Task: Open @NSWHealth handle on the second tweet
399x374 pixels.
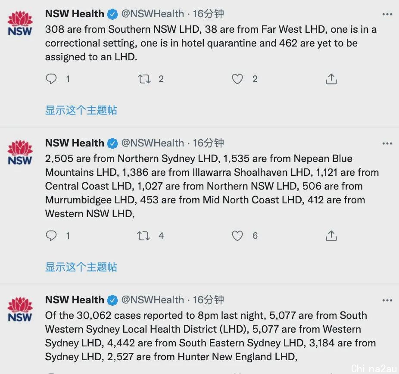Action: pyautogui.click(x=153, y=143)
